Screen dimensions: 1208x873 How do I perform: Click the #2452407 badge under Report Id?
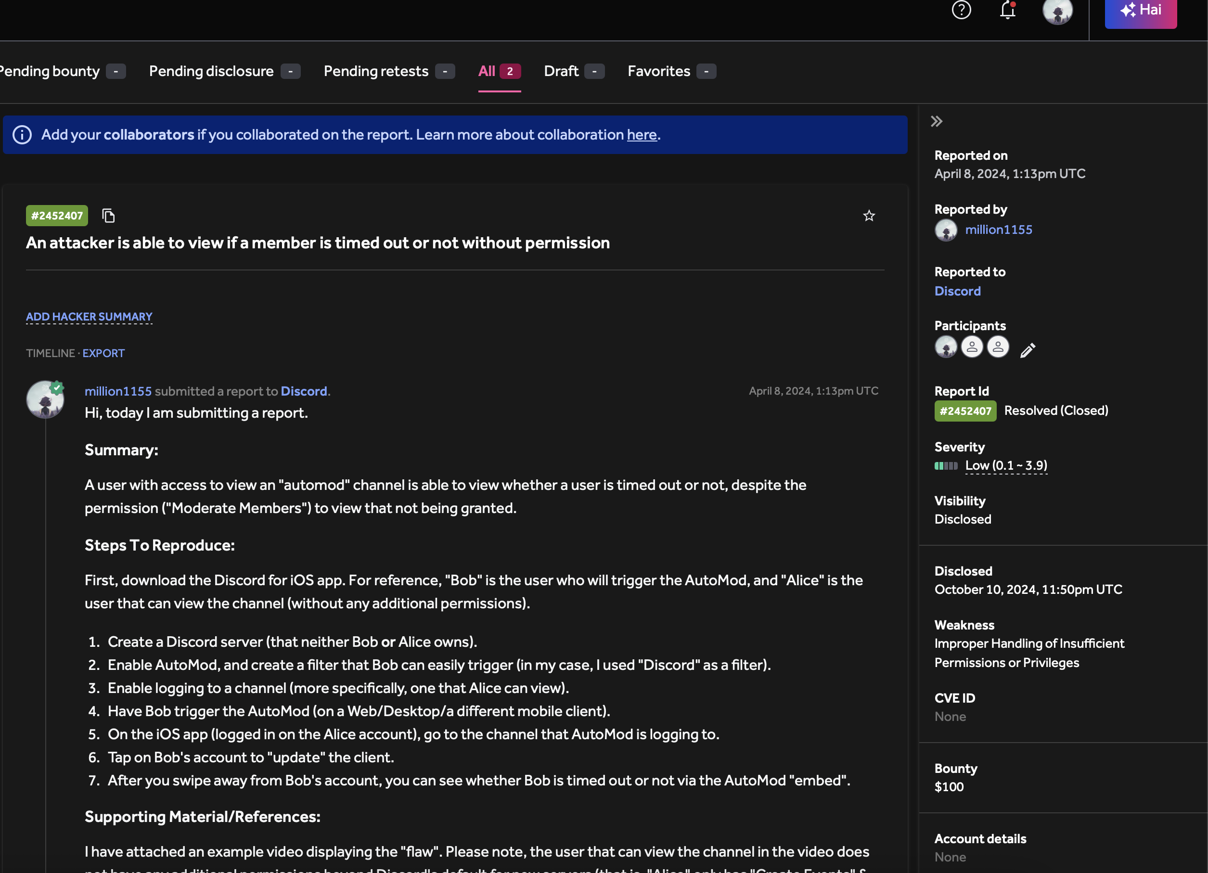(x=965, y=411)
